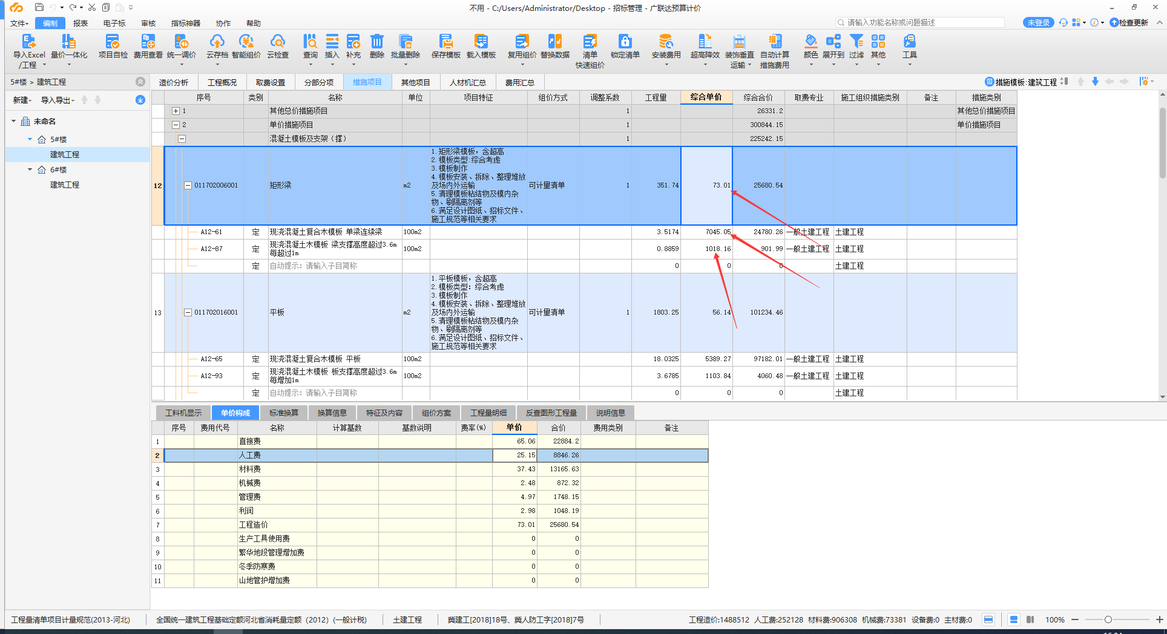Collapse item 011702016001 平板

tap(188, 313)
